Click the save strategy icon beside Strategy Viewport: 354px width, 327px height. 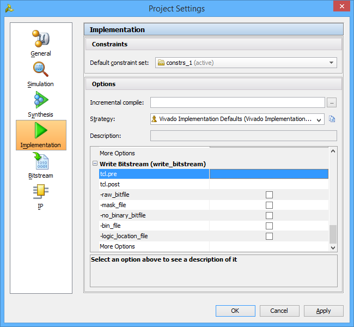tap(332, 119)
